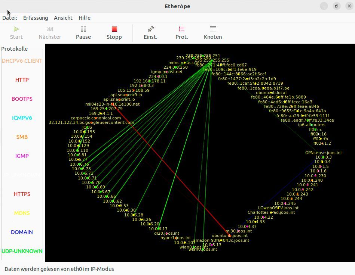
Task: Open the Hilfe menu
Action: pos(85,18)
